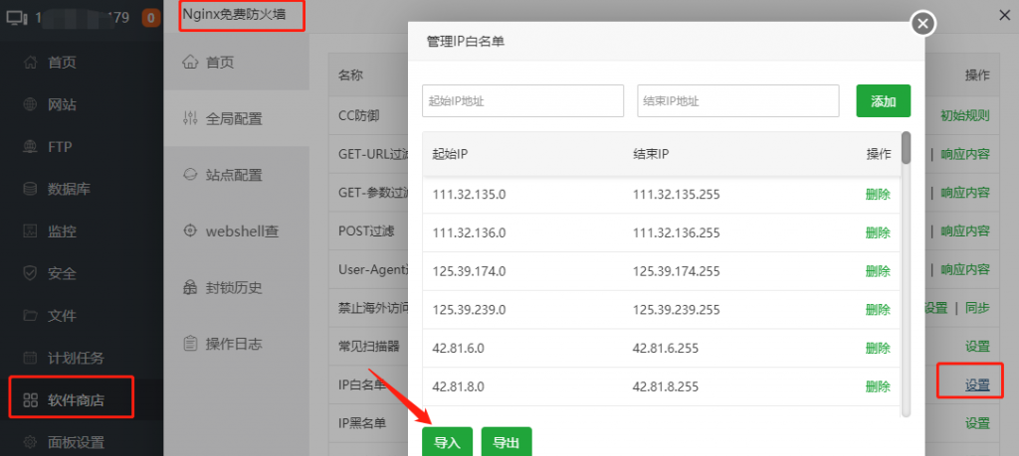Delete the 111.32.135.0 whitelist row
Viewport: 1019px width, 456px height.
pyautogui.click(x=878, y=195)
